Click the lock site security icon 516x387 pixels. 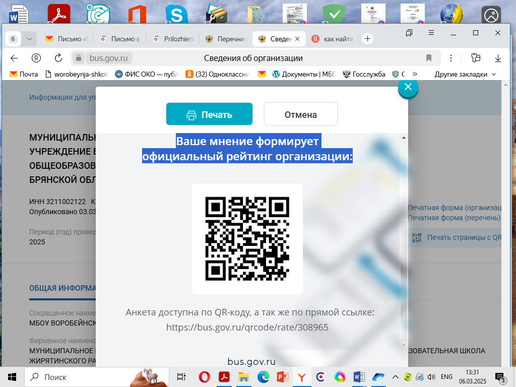pyautogui.click(x=78, y=58)
